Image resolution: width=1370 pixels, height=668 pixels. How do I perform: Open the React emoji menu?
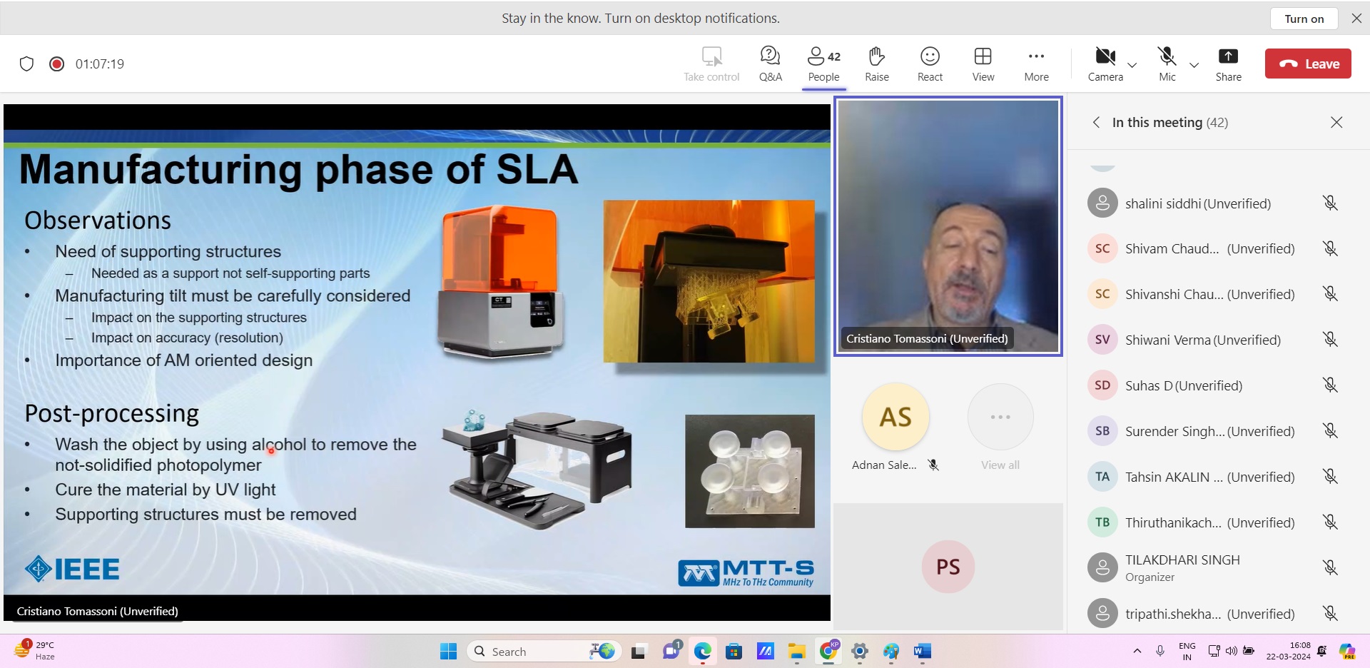930,64
